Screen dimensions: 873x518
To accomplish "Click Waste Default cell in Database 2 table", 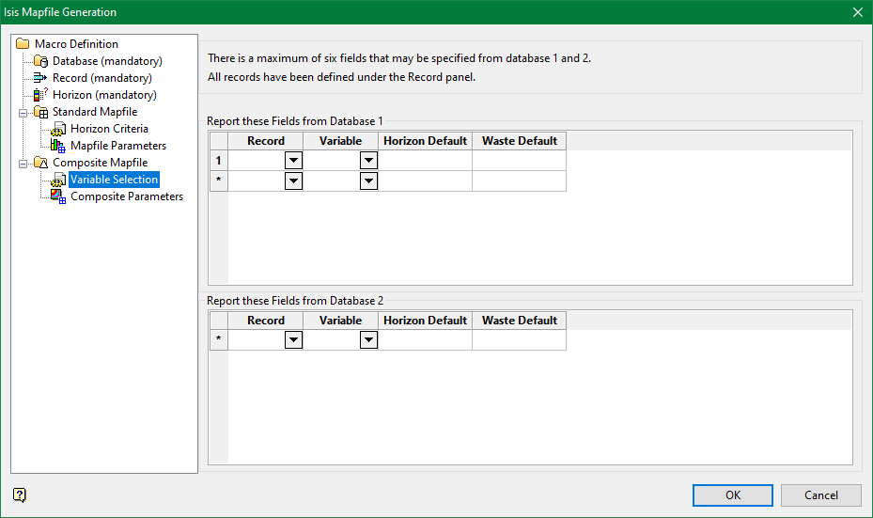I will 520,339.
